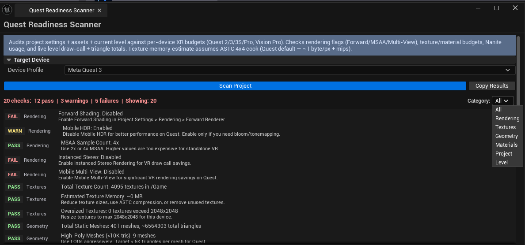Click the '12 pass' summary count
Image resolution: width=525 pixels, height=245 pixels.
coord(44,101)
